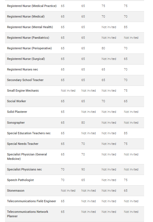
Task: Click the Telecommunications Network Planner occupation
Action: tap(28, 214)
